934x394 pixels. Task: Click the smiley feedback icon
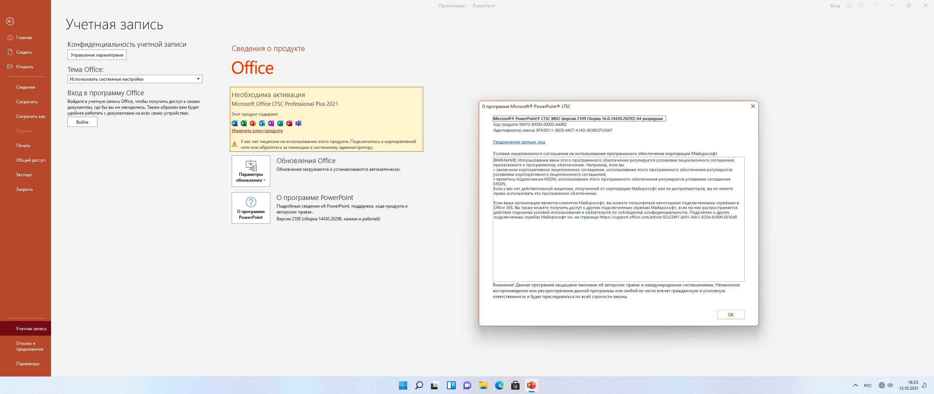coord(849,6)
